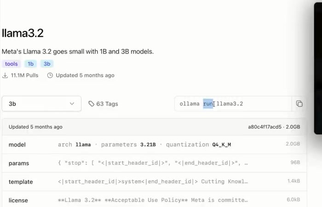The height and width of the screenshot is (207, 322).
Task: Click the highlighted word run in command
Action: tap(208, 104)
